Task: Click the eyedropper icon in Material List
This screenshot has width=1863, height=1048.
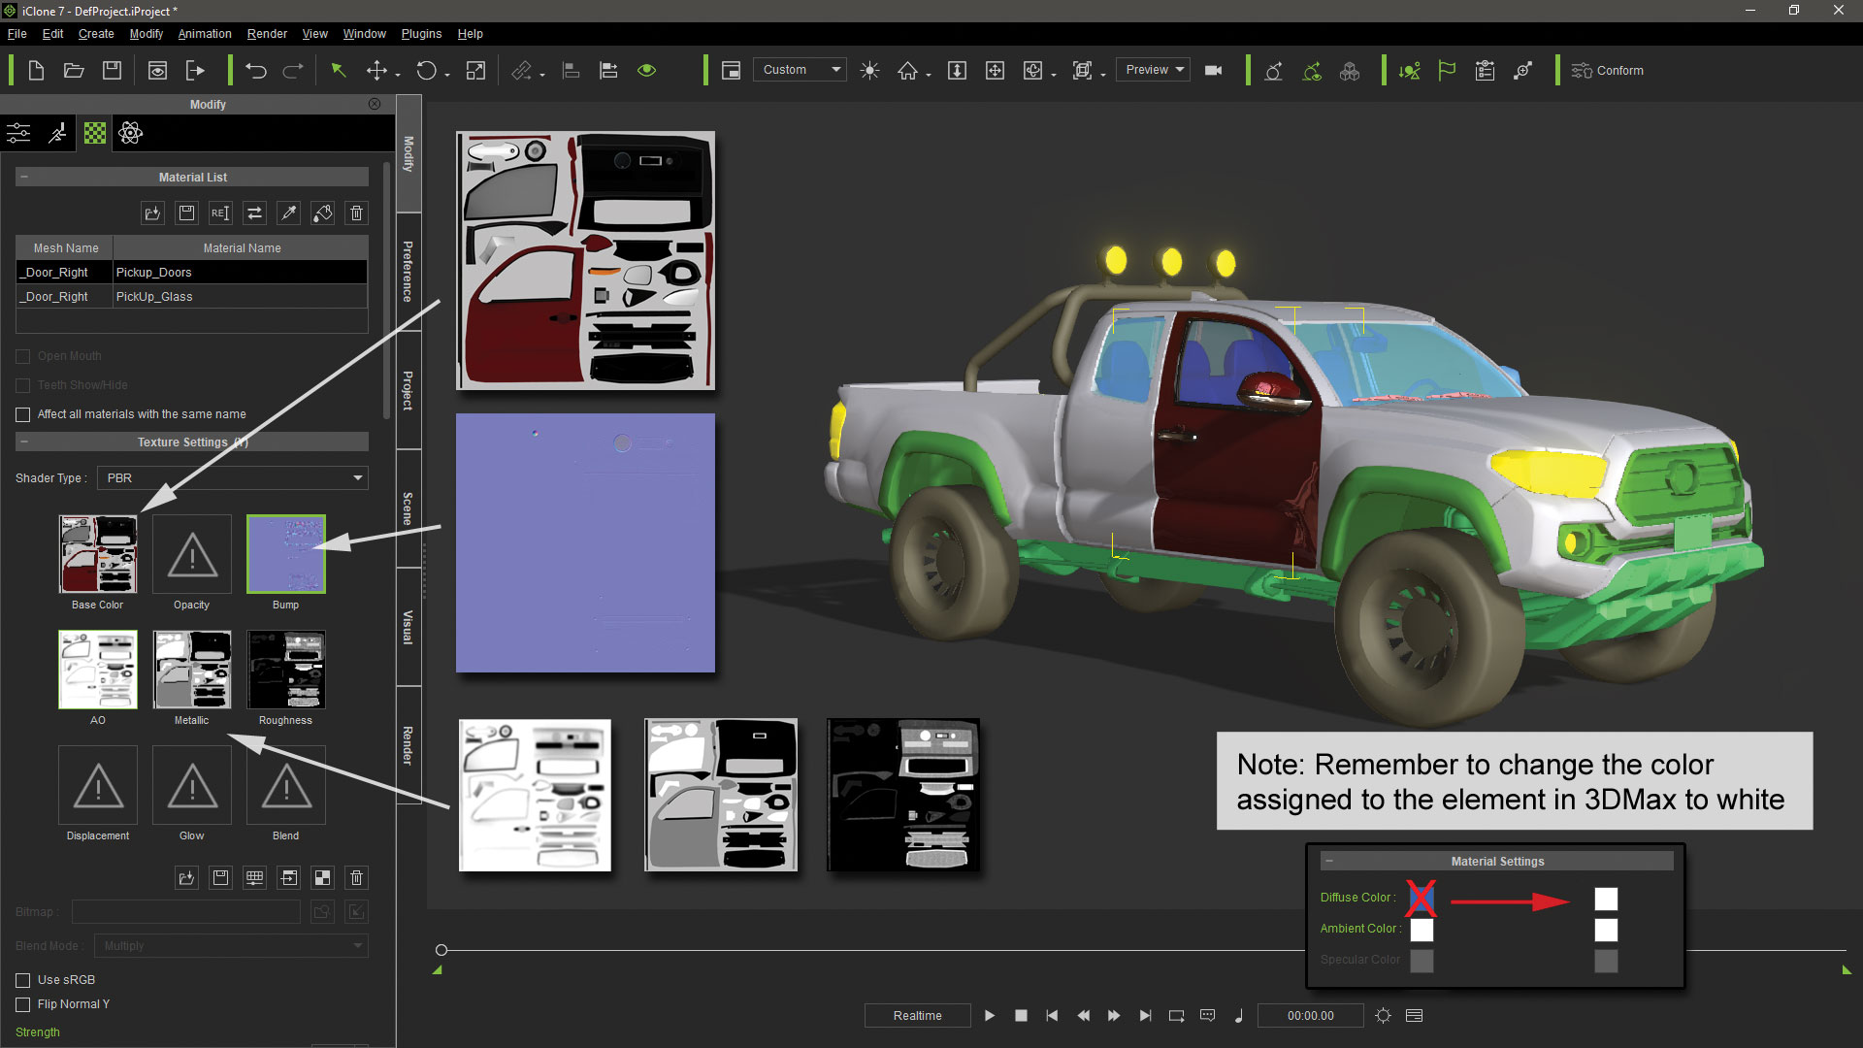Action: pyautogui.click(x=288, y=213)
